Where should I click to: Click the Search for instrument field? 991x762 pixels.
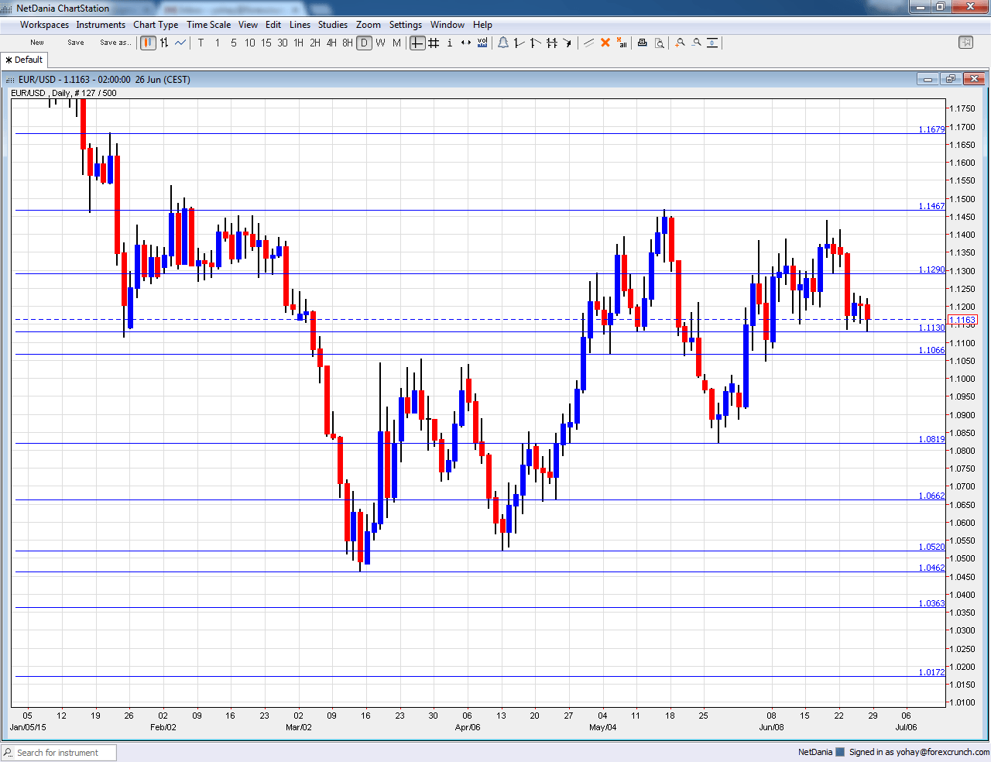[59, 753]
